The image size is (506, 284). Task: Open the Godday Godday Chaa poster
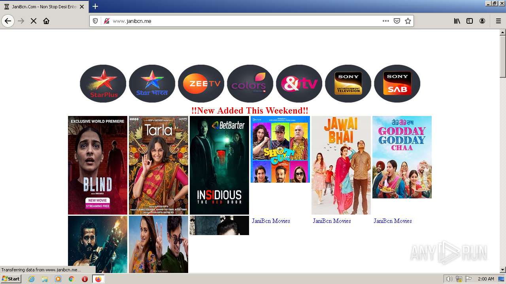pyautogui.click(x=402, y=157)
